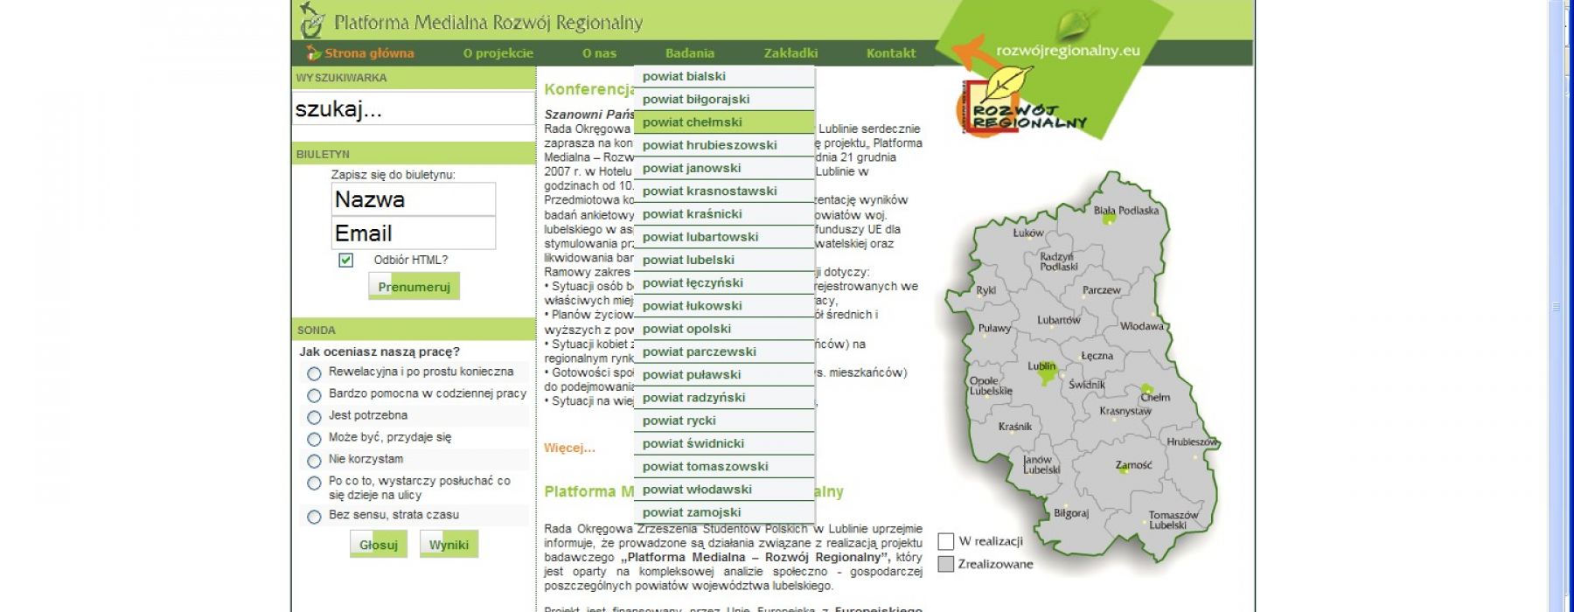This screenshot has height=612, width=1574.
Task: Open rozwójregionalny.eu banner link
Action: (1068, 51)
